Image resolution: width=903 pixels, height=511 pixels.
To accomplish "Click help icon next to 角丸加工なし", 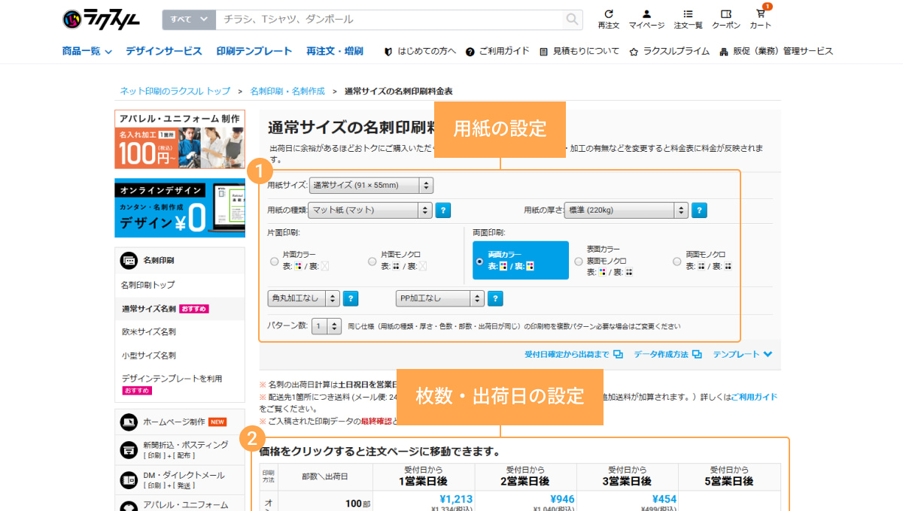I will point(351,298).
